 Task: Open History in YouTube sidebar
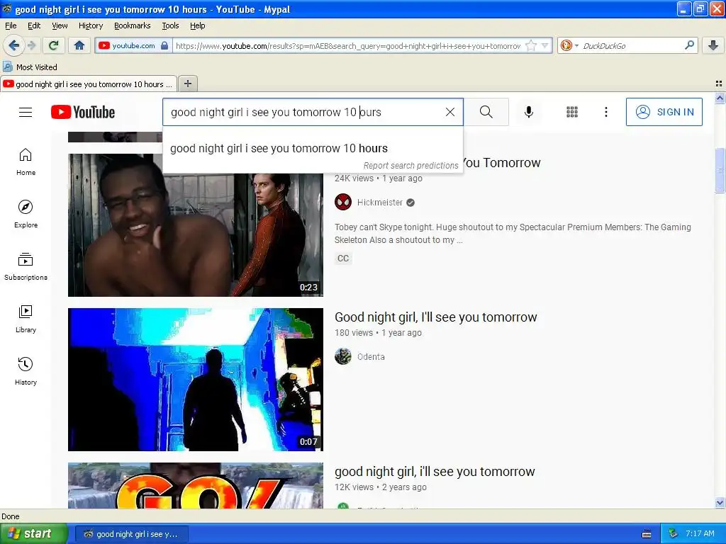click(x=26, y=371)
